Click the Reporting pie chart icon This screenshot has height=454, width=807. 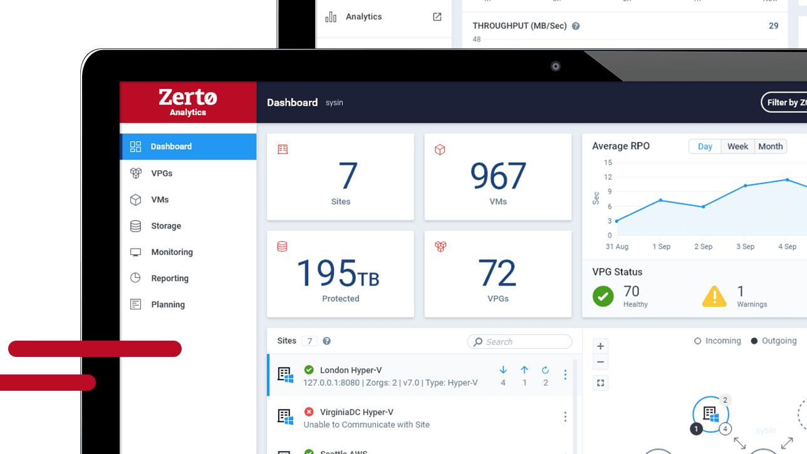tap(135, 278)
